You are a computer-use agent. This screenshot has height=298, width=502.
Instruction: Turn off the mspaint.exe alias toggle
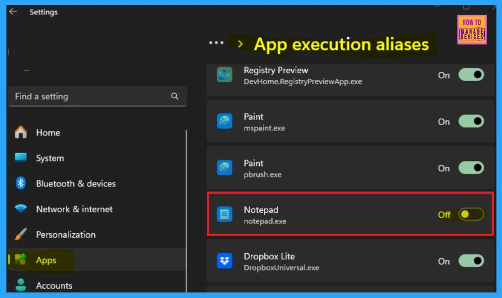[471, 122]
